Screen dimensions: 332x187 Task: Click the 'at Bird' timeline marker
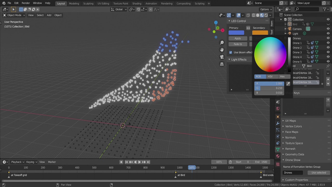coord(176,175)
